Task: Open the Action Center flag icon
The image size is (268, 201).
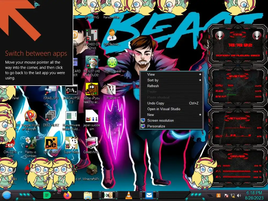Action: (x=226, y=195)
